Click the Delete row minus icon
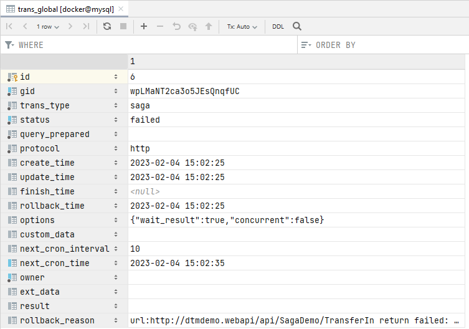 (160, 26)
